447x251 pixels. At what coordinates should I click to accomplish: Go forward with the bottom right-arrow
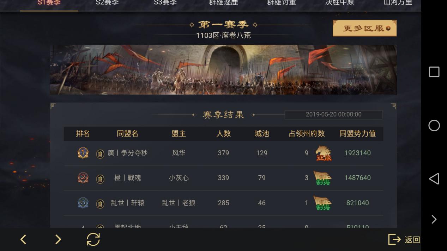click(58, 239)
